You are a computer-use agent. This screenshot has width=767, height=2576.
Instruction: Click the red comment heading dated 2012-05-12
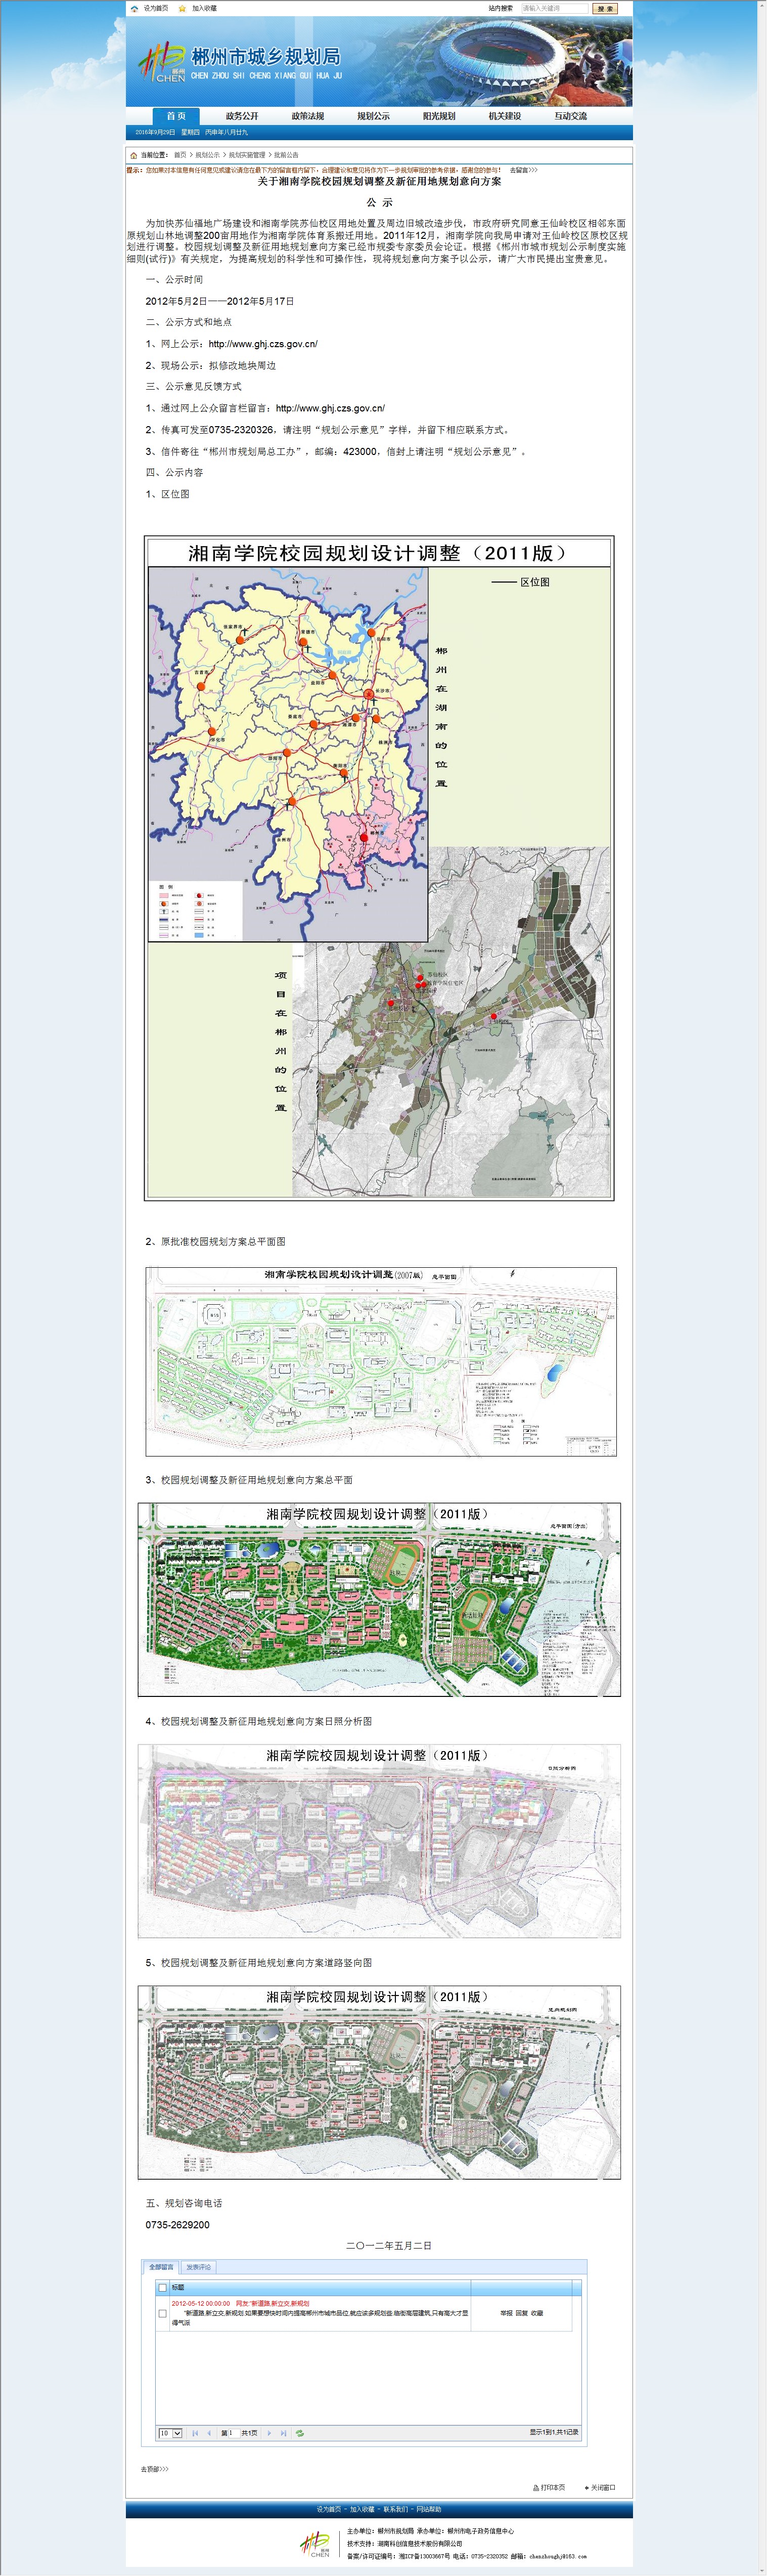pos(240,2303)
